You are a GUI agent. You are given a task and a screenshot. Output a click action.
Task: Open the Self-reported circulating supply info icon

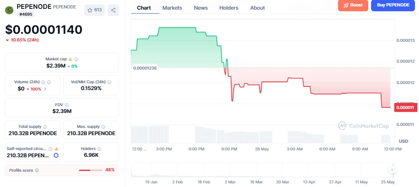point(51,149)
